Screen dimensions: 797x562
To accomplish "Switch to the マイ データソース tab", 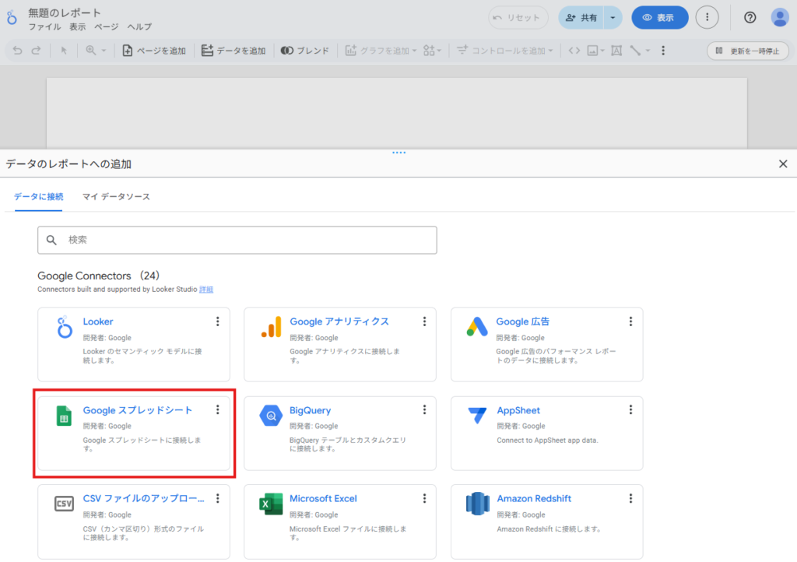I will coord(116,197).
